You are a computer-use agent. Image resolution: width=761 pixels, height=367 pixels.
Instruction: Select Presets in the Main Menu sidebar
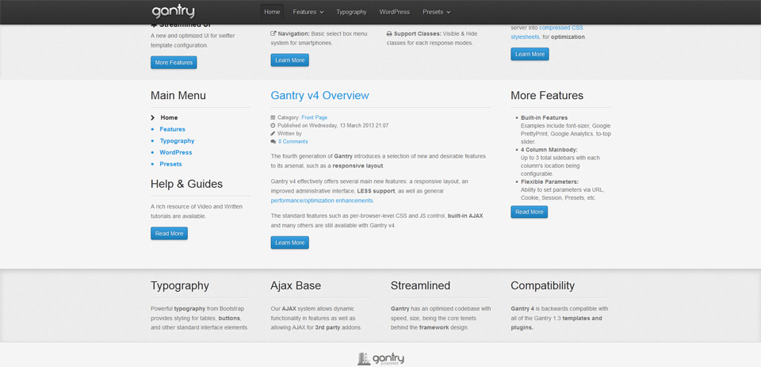point(171,164)
